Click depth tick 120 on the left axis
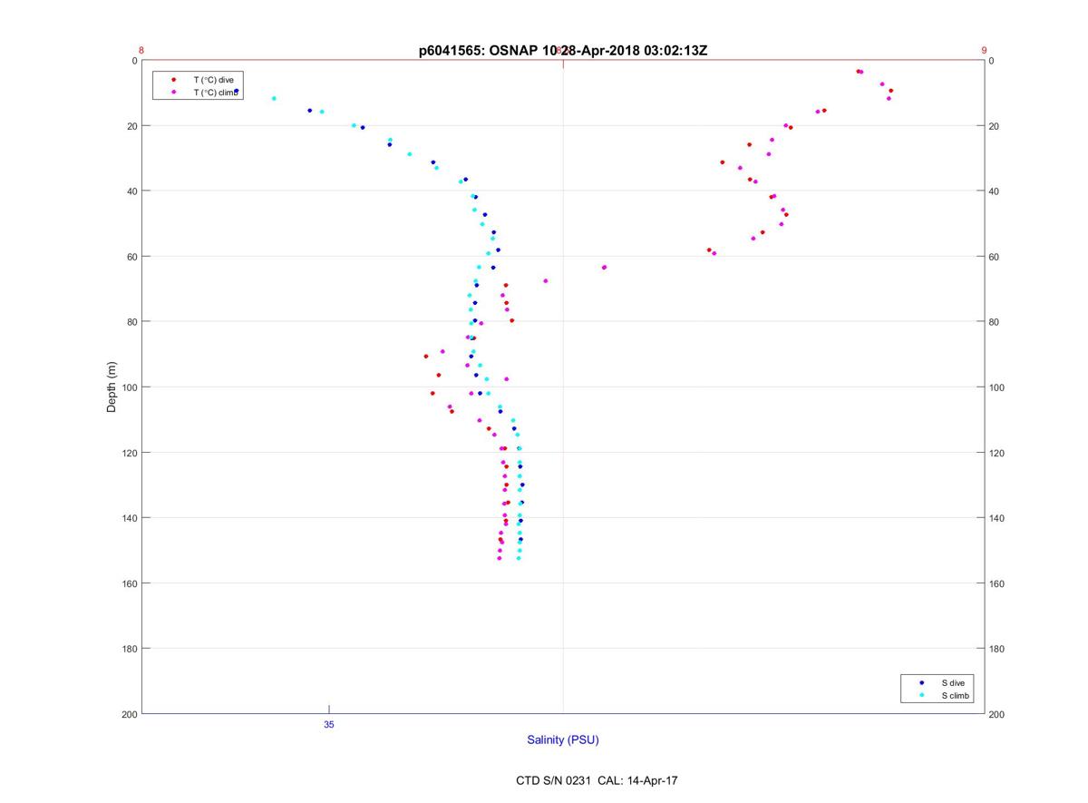Image resolution: width=1088 pixels, height=803 pixels. coord(129,453)
